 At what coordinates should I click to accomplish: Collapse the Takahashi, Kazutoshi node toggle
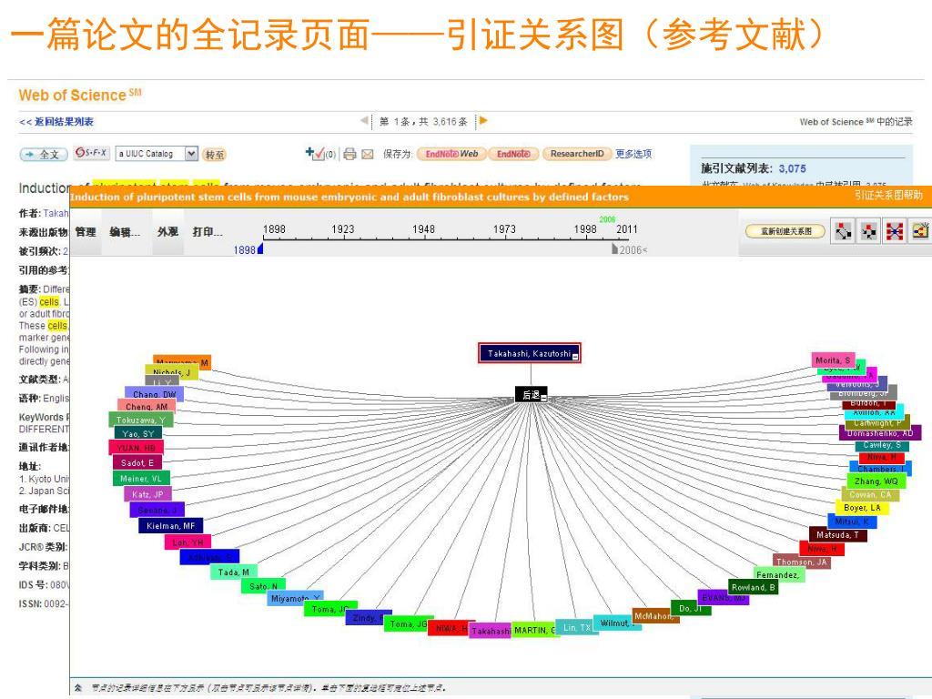tap(575, 357)
